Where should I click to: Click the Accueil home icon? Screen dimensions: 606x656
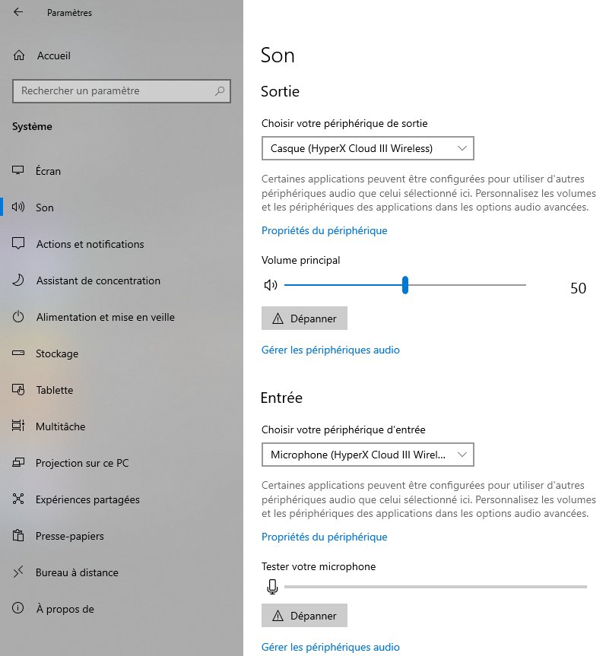(19, 55)
